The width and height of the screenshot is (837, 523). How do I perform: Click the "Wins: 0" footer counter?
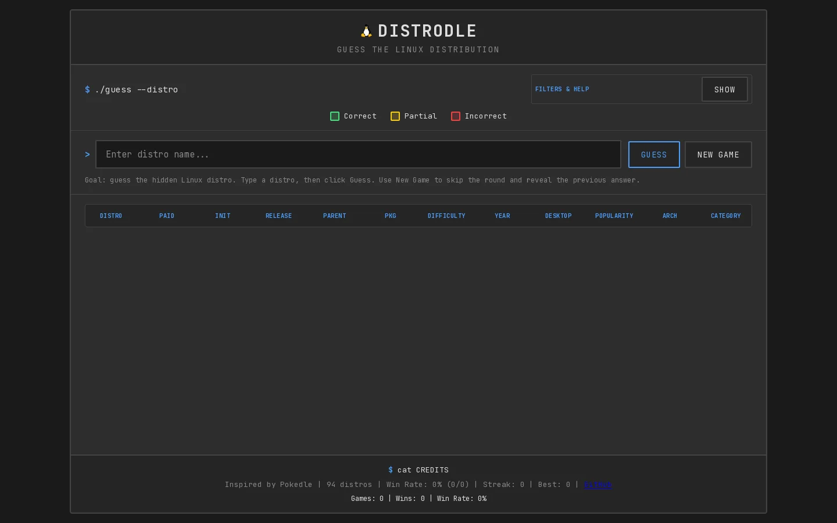(410, 499)
